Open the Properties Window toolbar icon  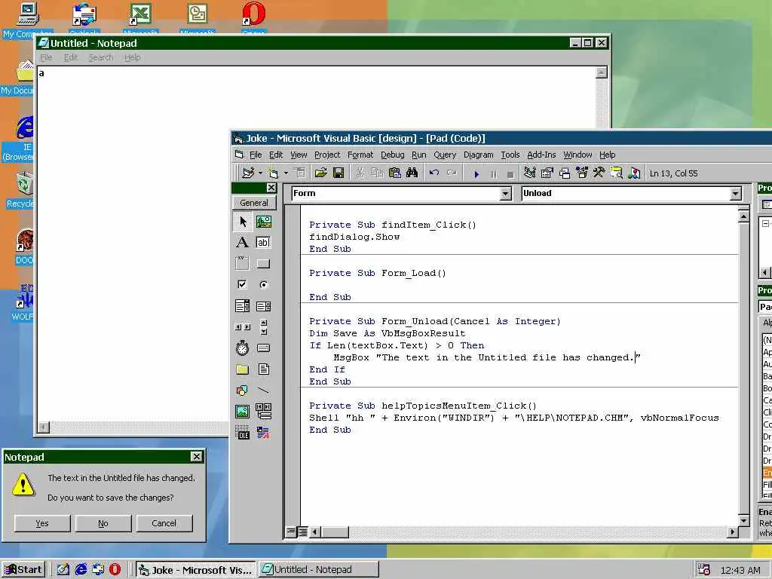click(547, 173)
